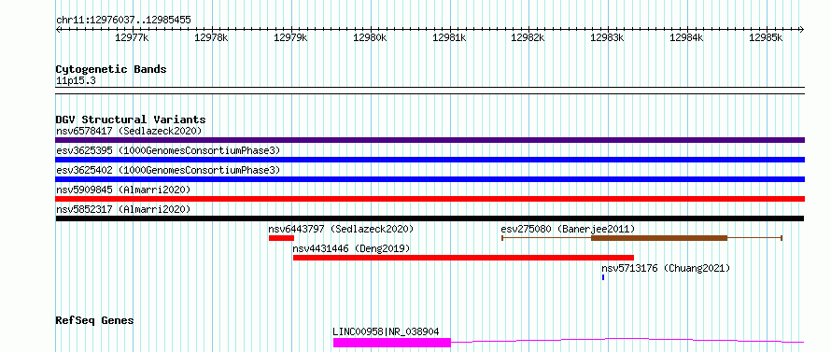This screenshot has width=831, height=352.
Task: Click the 12981k ruler mark
Action: click(449, 37)
